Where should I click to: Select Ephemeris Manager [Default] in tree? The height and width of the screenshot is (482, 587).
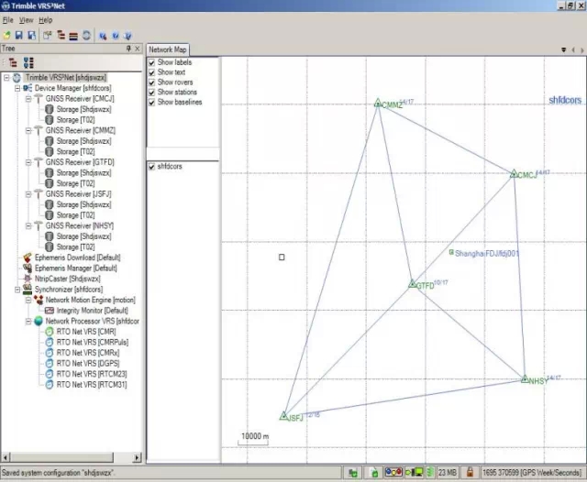(75, 268)
